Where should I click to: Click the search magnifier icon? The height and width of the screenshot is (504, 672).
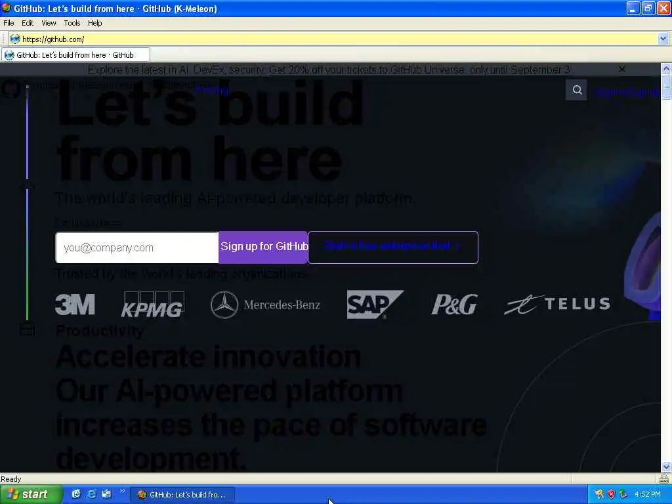(x=576, y=90)
